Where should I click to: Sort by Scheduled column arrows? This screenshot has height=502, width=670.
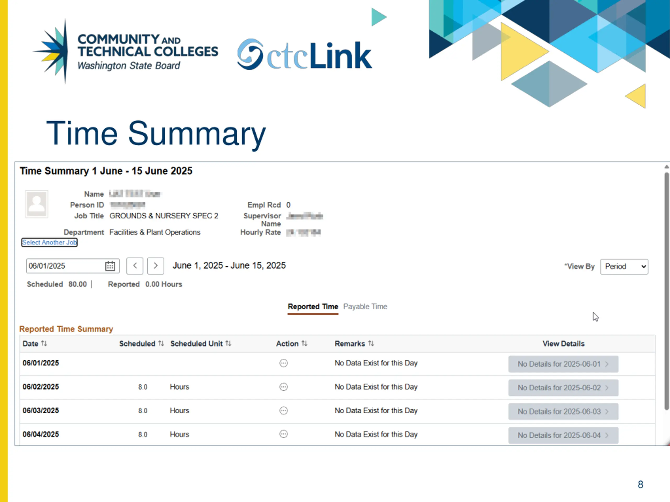(161, 344)
